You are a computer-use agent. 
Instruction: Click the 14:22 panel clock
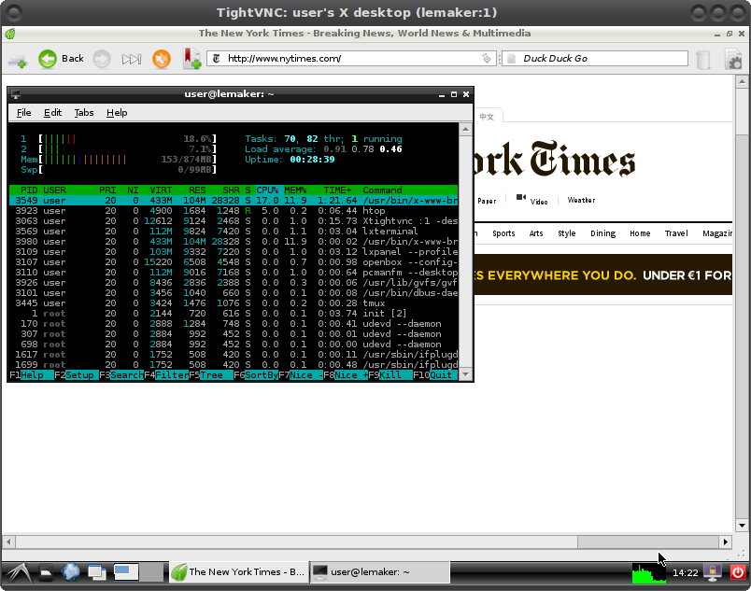[x=685, y=573]
